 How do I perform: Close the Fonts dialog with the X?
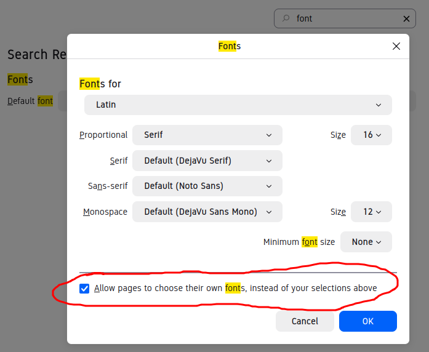396,46
